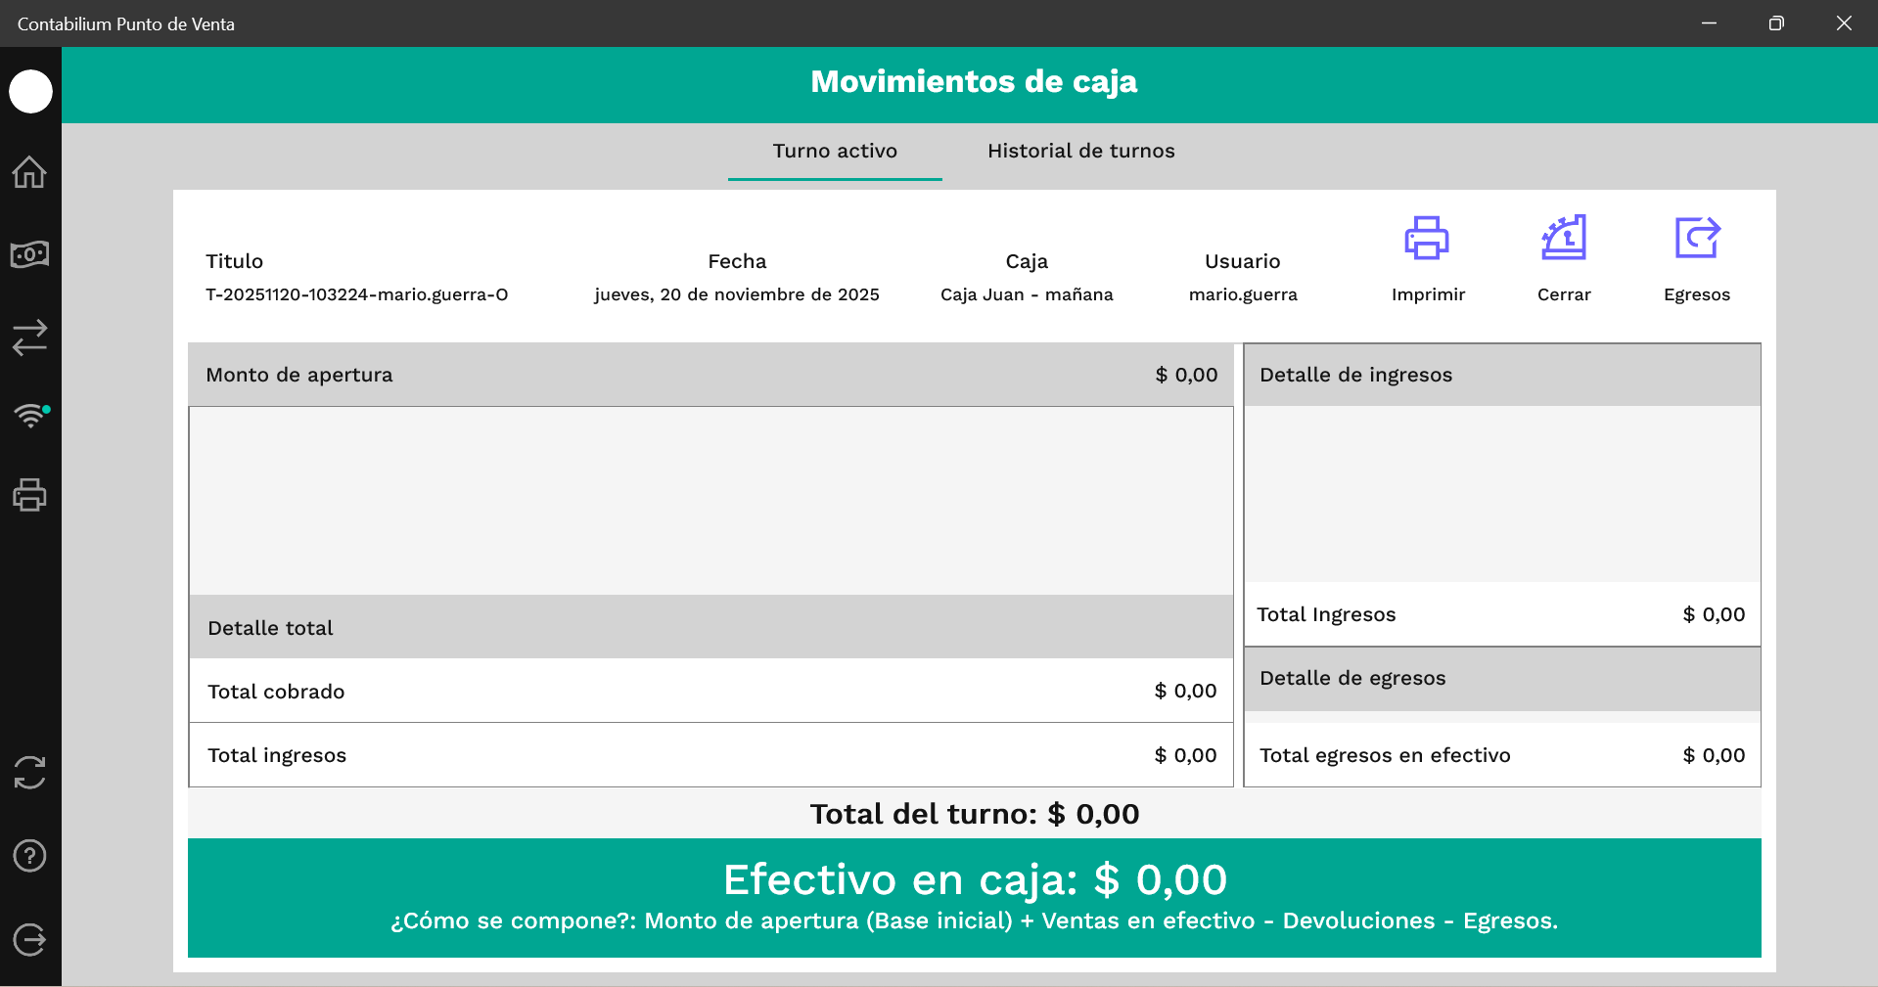Viewport: 1878px width, 987px height.
Task: Select the turn title T-20251120-103224-mario.guerra-O
Action: (x=356, y=294)
